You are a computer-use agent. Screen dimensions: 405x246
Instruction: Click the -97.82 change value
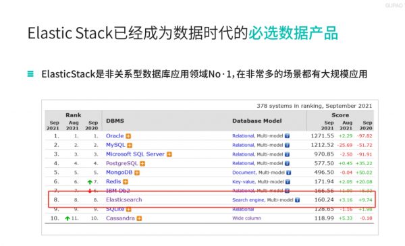point(364,136)
